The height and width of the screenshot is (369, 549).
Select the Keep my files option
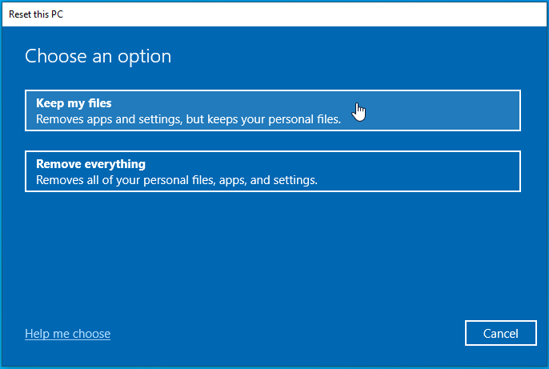click(272, 110)
